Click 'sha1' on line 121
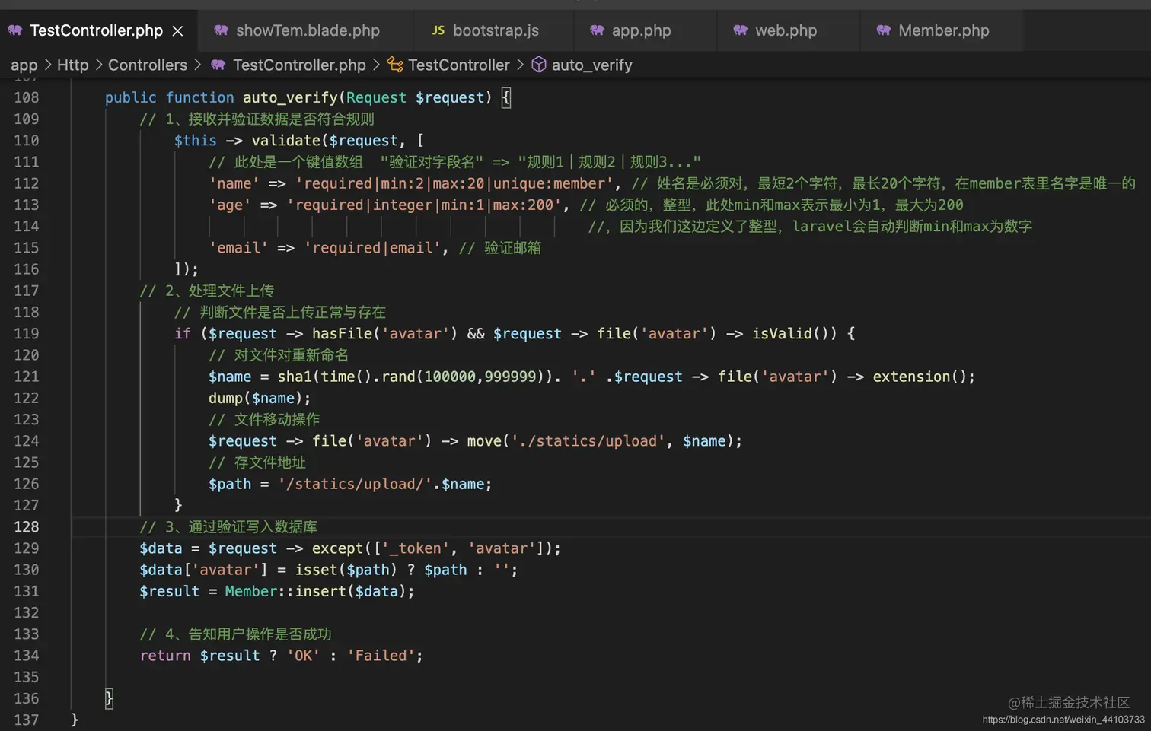 295,377
